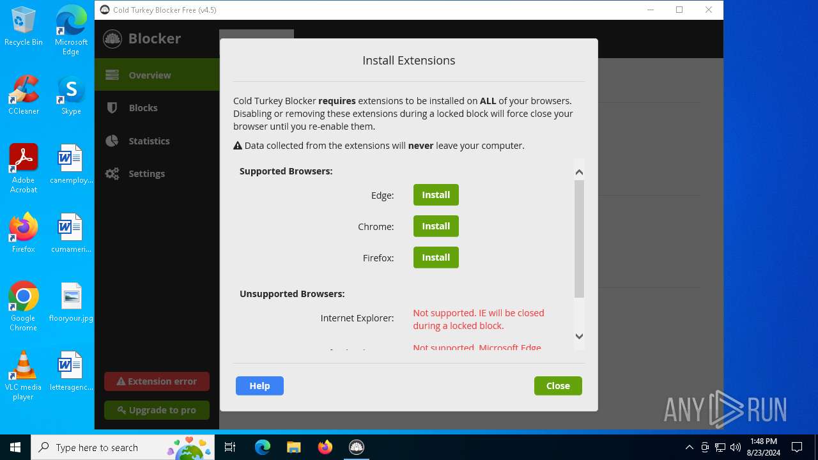Close the Install Extensions dialog
818x460 pixels.
pos(558,386)
